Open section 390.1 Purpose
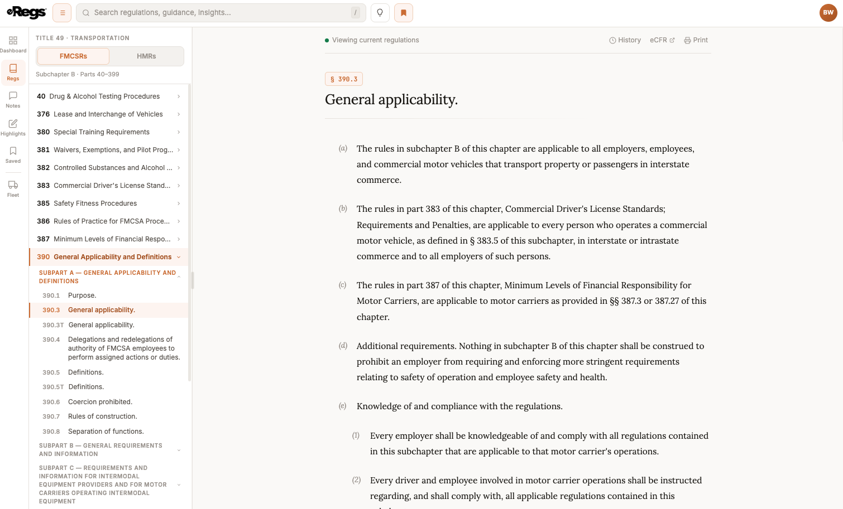 108,295
